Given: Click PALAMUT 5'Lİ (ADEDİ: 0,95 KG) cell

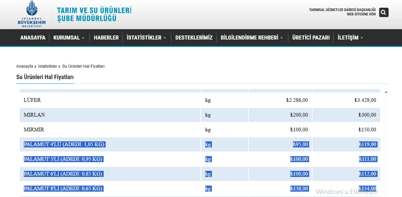Looking at the screenshot, I should (x=63, y=159).
